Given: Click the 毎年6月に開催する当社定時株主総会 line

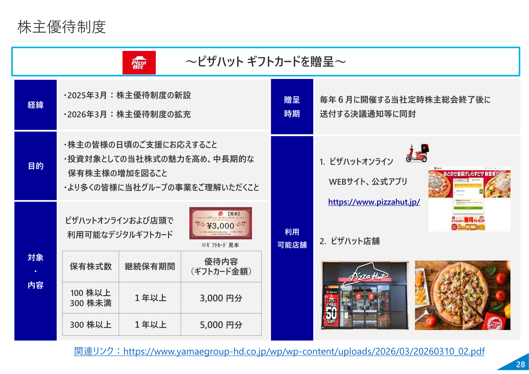Looking at the screenshot, I should click(405, 100).
